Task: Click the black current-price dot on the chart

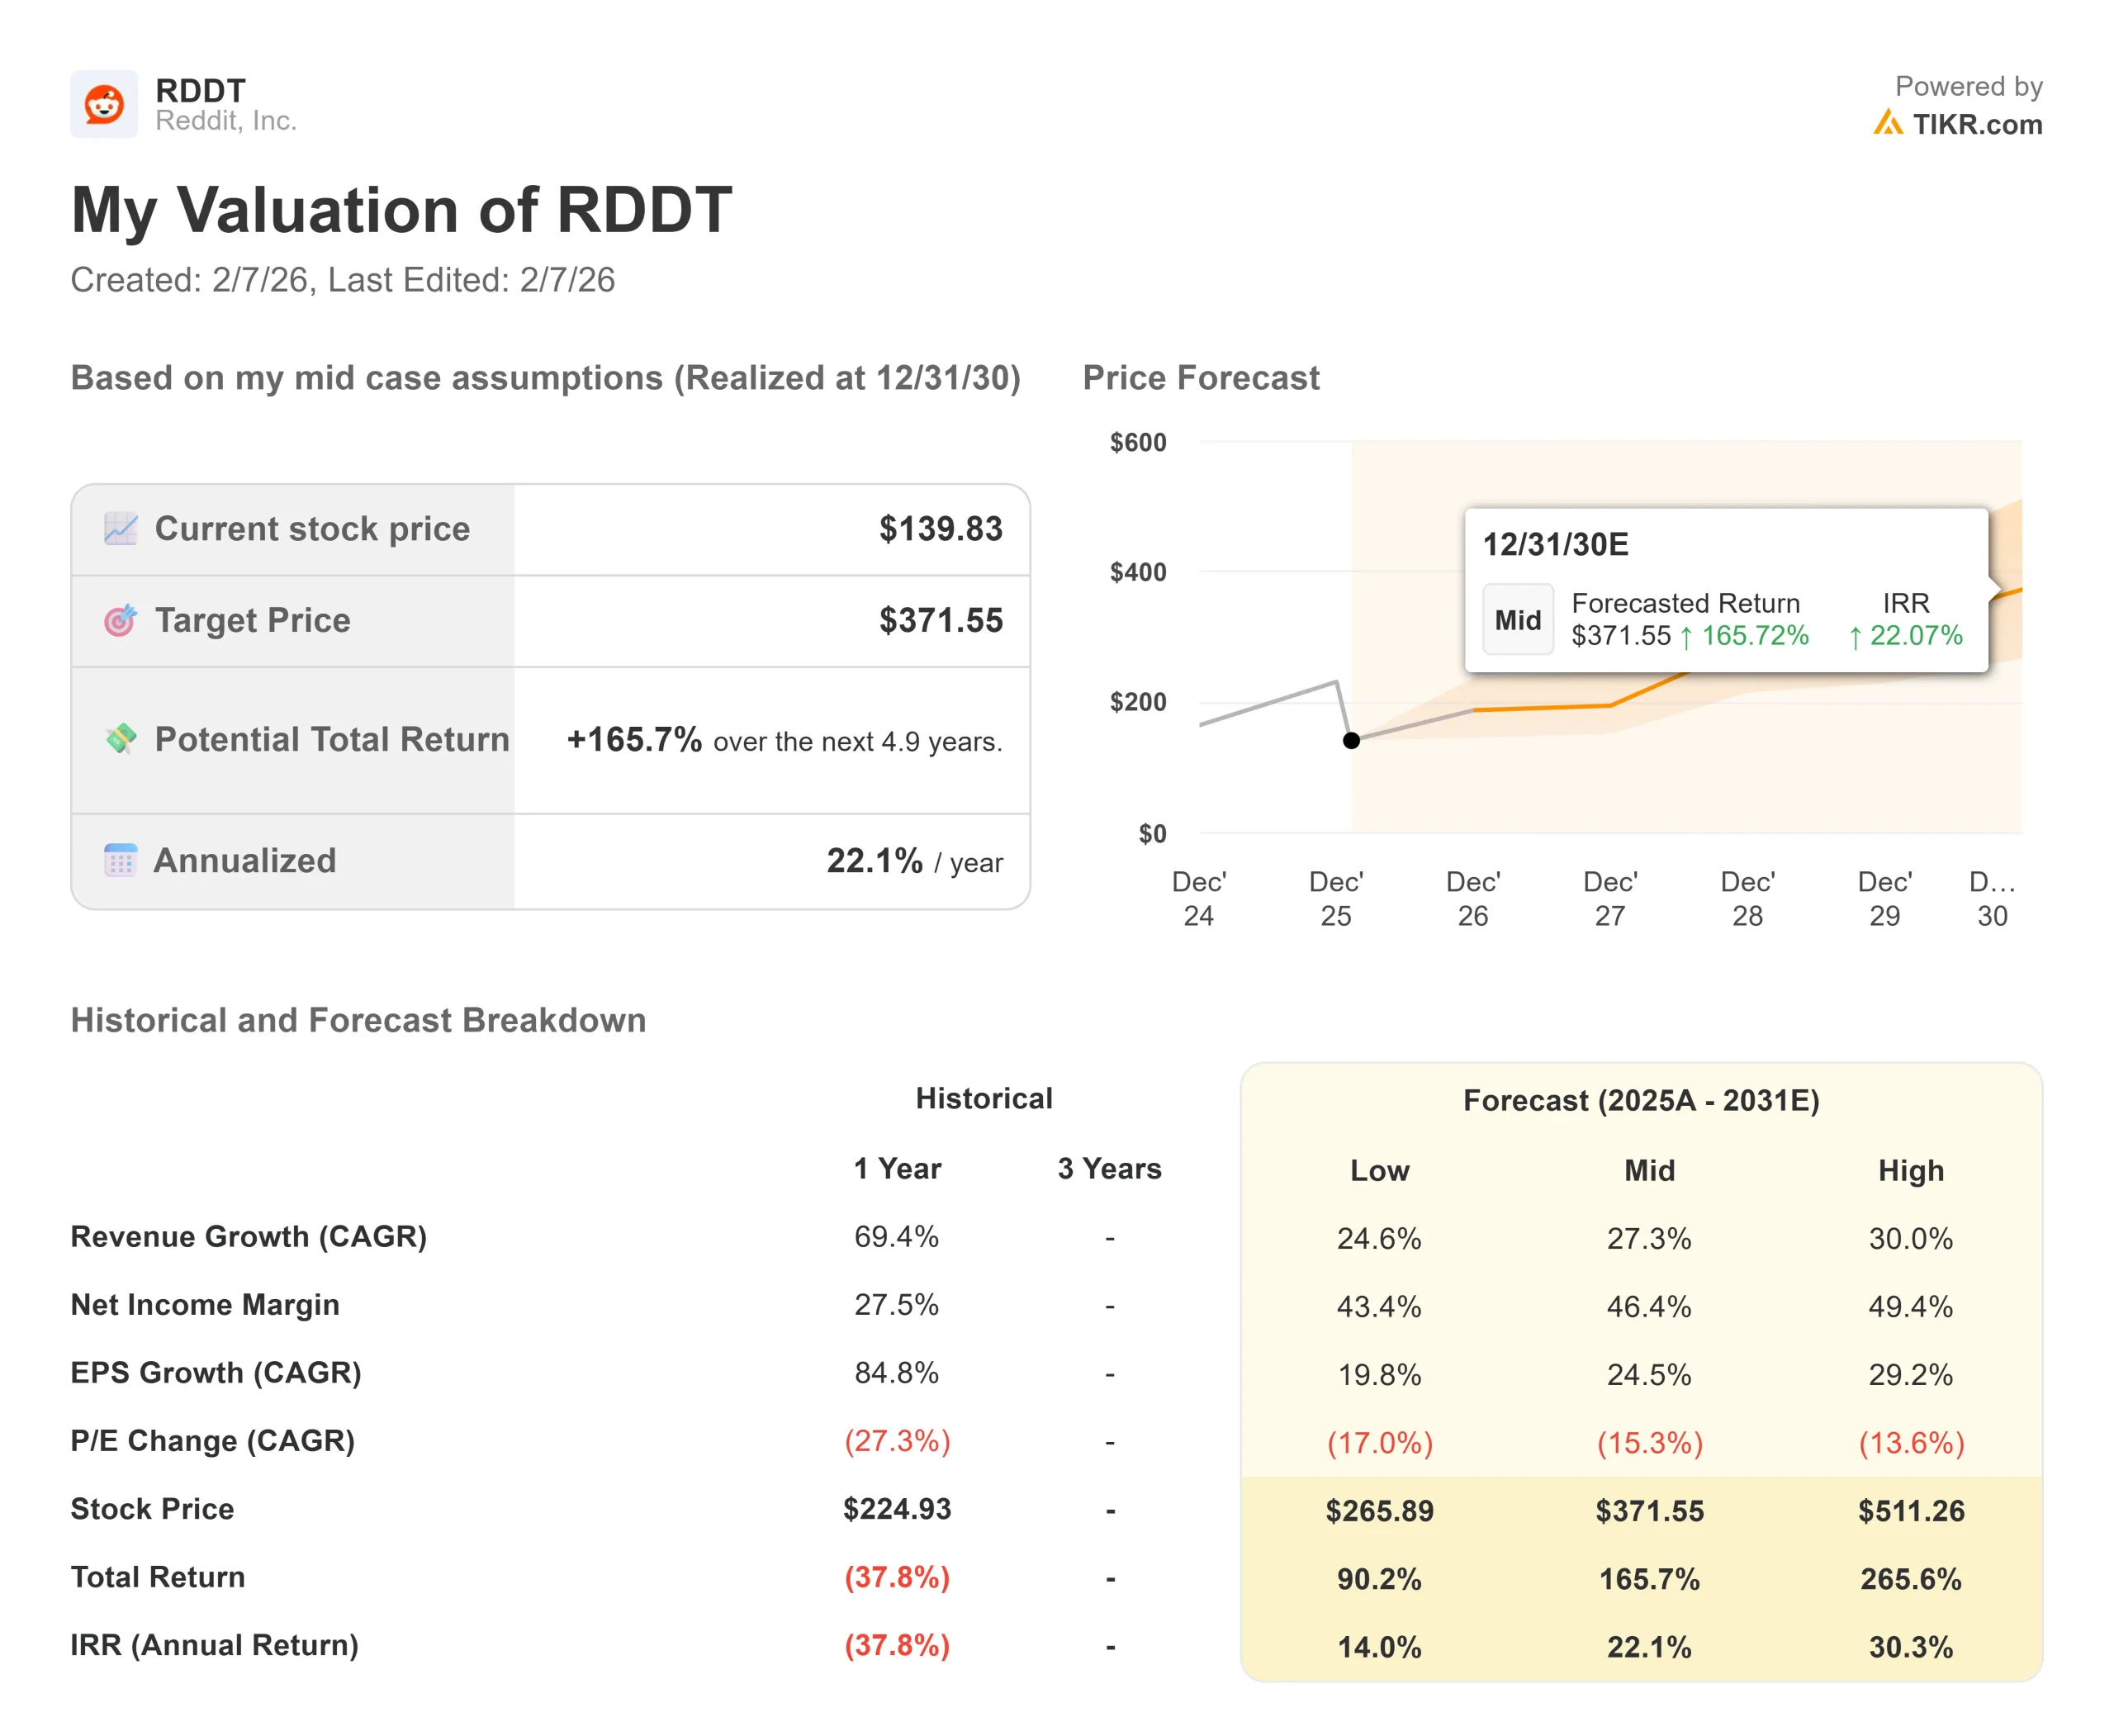Action: [x=1351, y=740]
